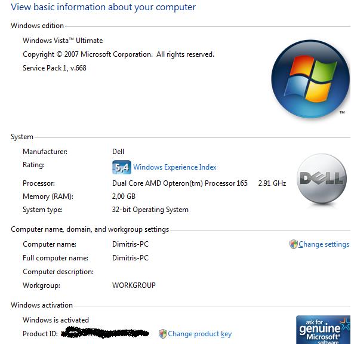The width and height of the screenshot is (351, 344).
Task: Click the Computer name label
Action: coord(50,244)
